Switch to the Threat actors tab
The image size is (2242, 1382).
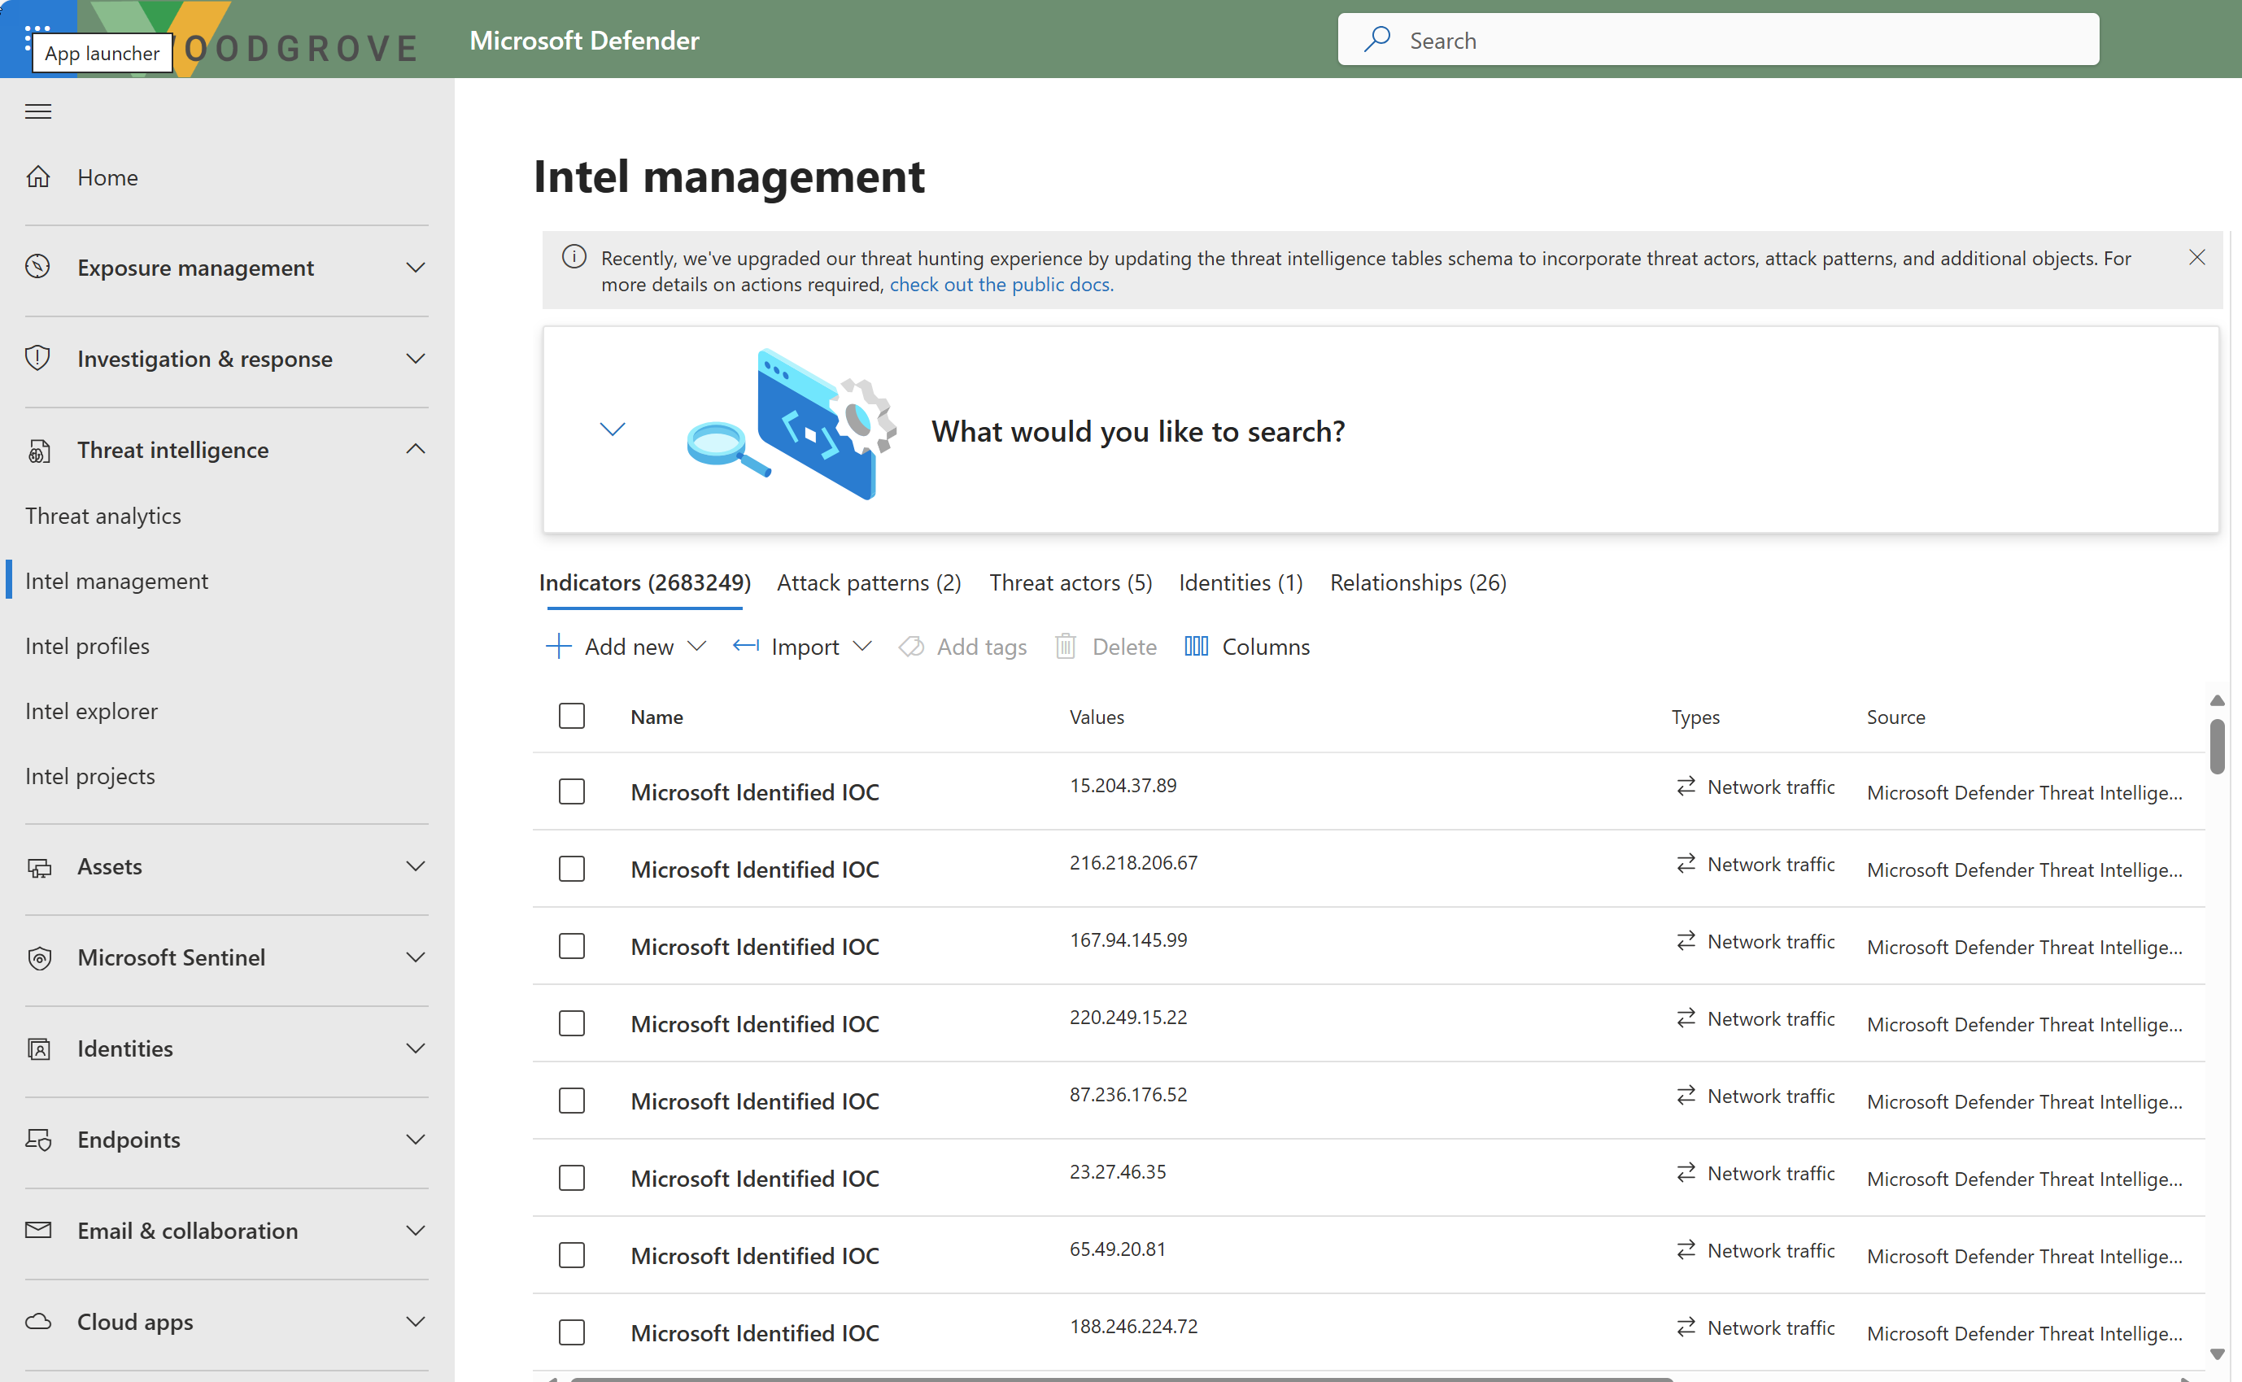pos(1071,582)
